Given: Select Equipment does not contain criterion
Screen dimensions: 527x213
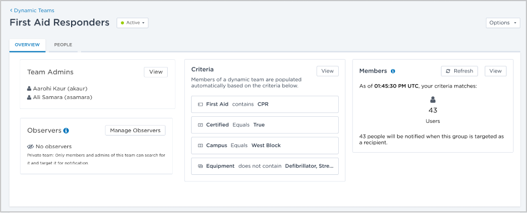Looking at the screenshot, I should click(265, 166).
